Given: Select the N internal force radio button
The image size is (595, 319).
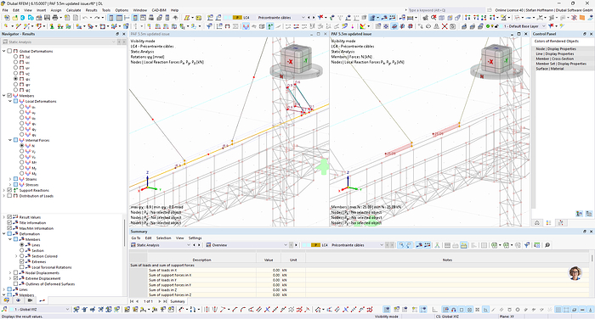Looking at the screenshot, I should coord(21,145).
